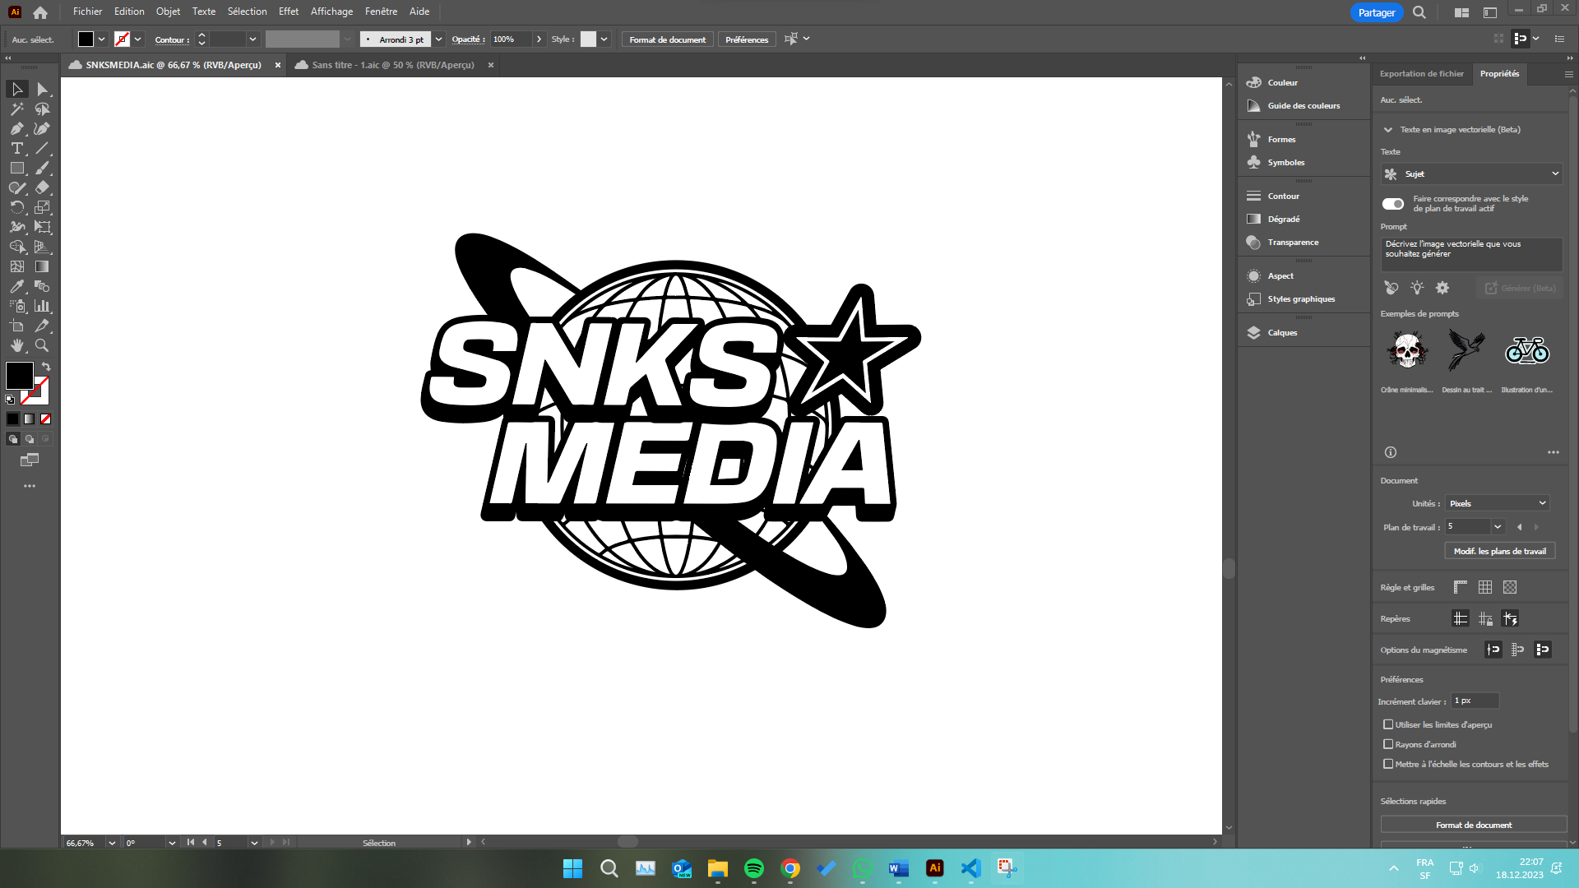
Task: Select the Lasso tool
Action: (42, 109)
